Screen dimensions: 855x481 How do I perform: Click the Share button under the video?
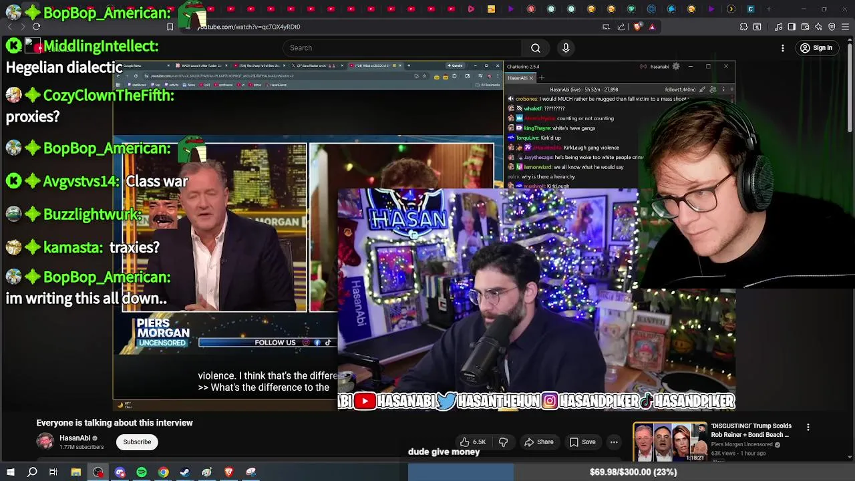point(539,442)
